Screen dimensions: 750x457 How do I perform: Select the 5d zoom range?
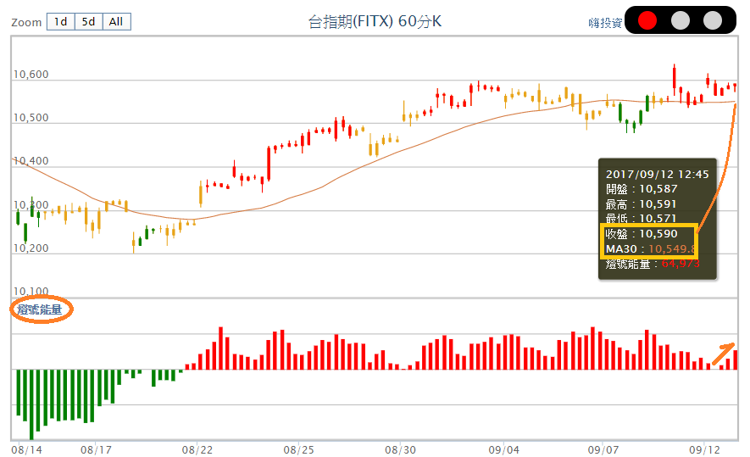[88, 22]
